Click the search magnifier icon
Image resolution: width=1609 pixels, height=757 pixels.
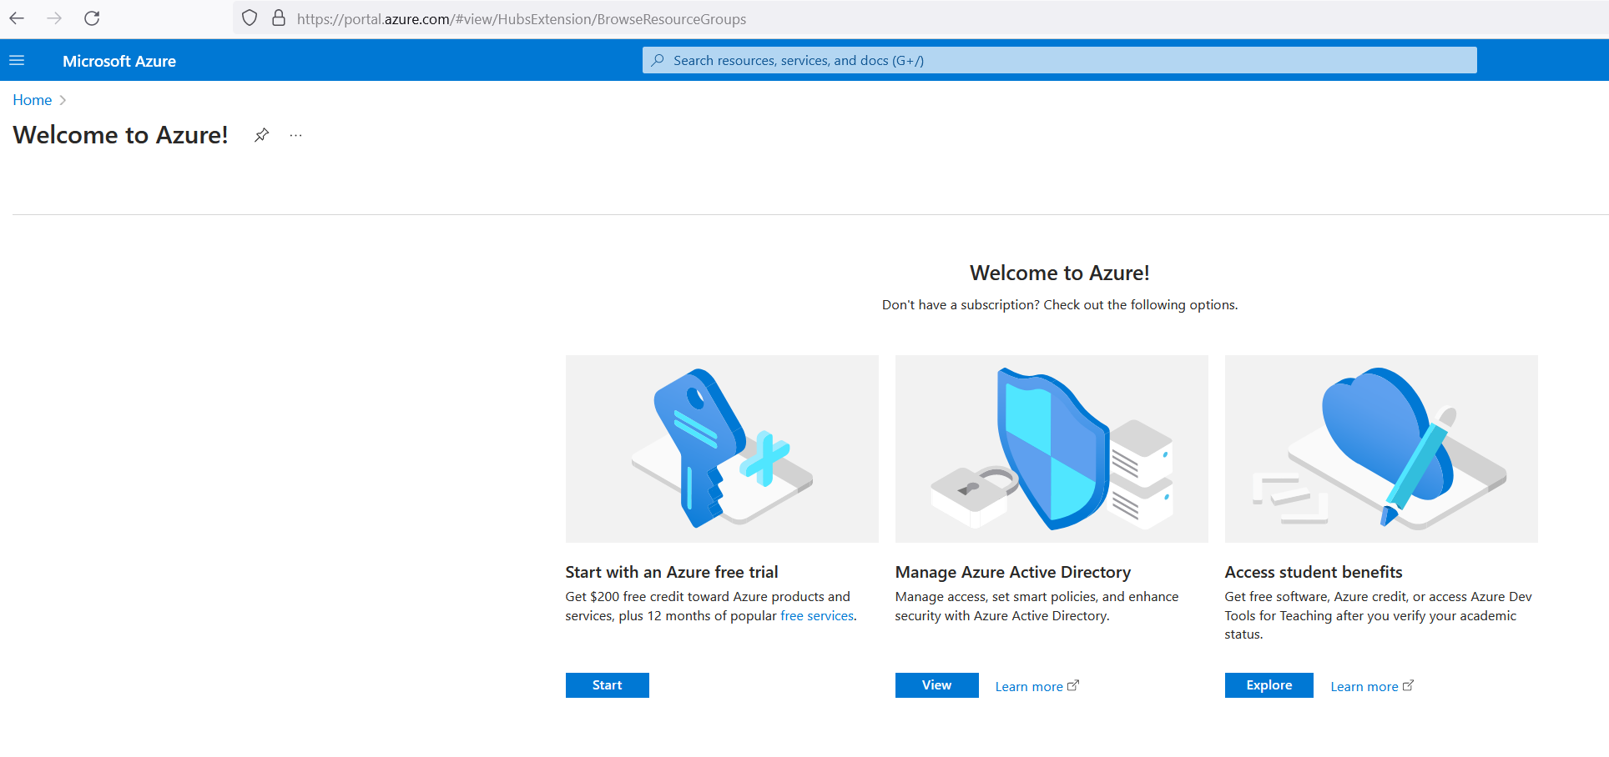click(x=658, y=60)
